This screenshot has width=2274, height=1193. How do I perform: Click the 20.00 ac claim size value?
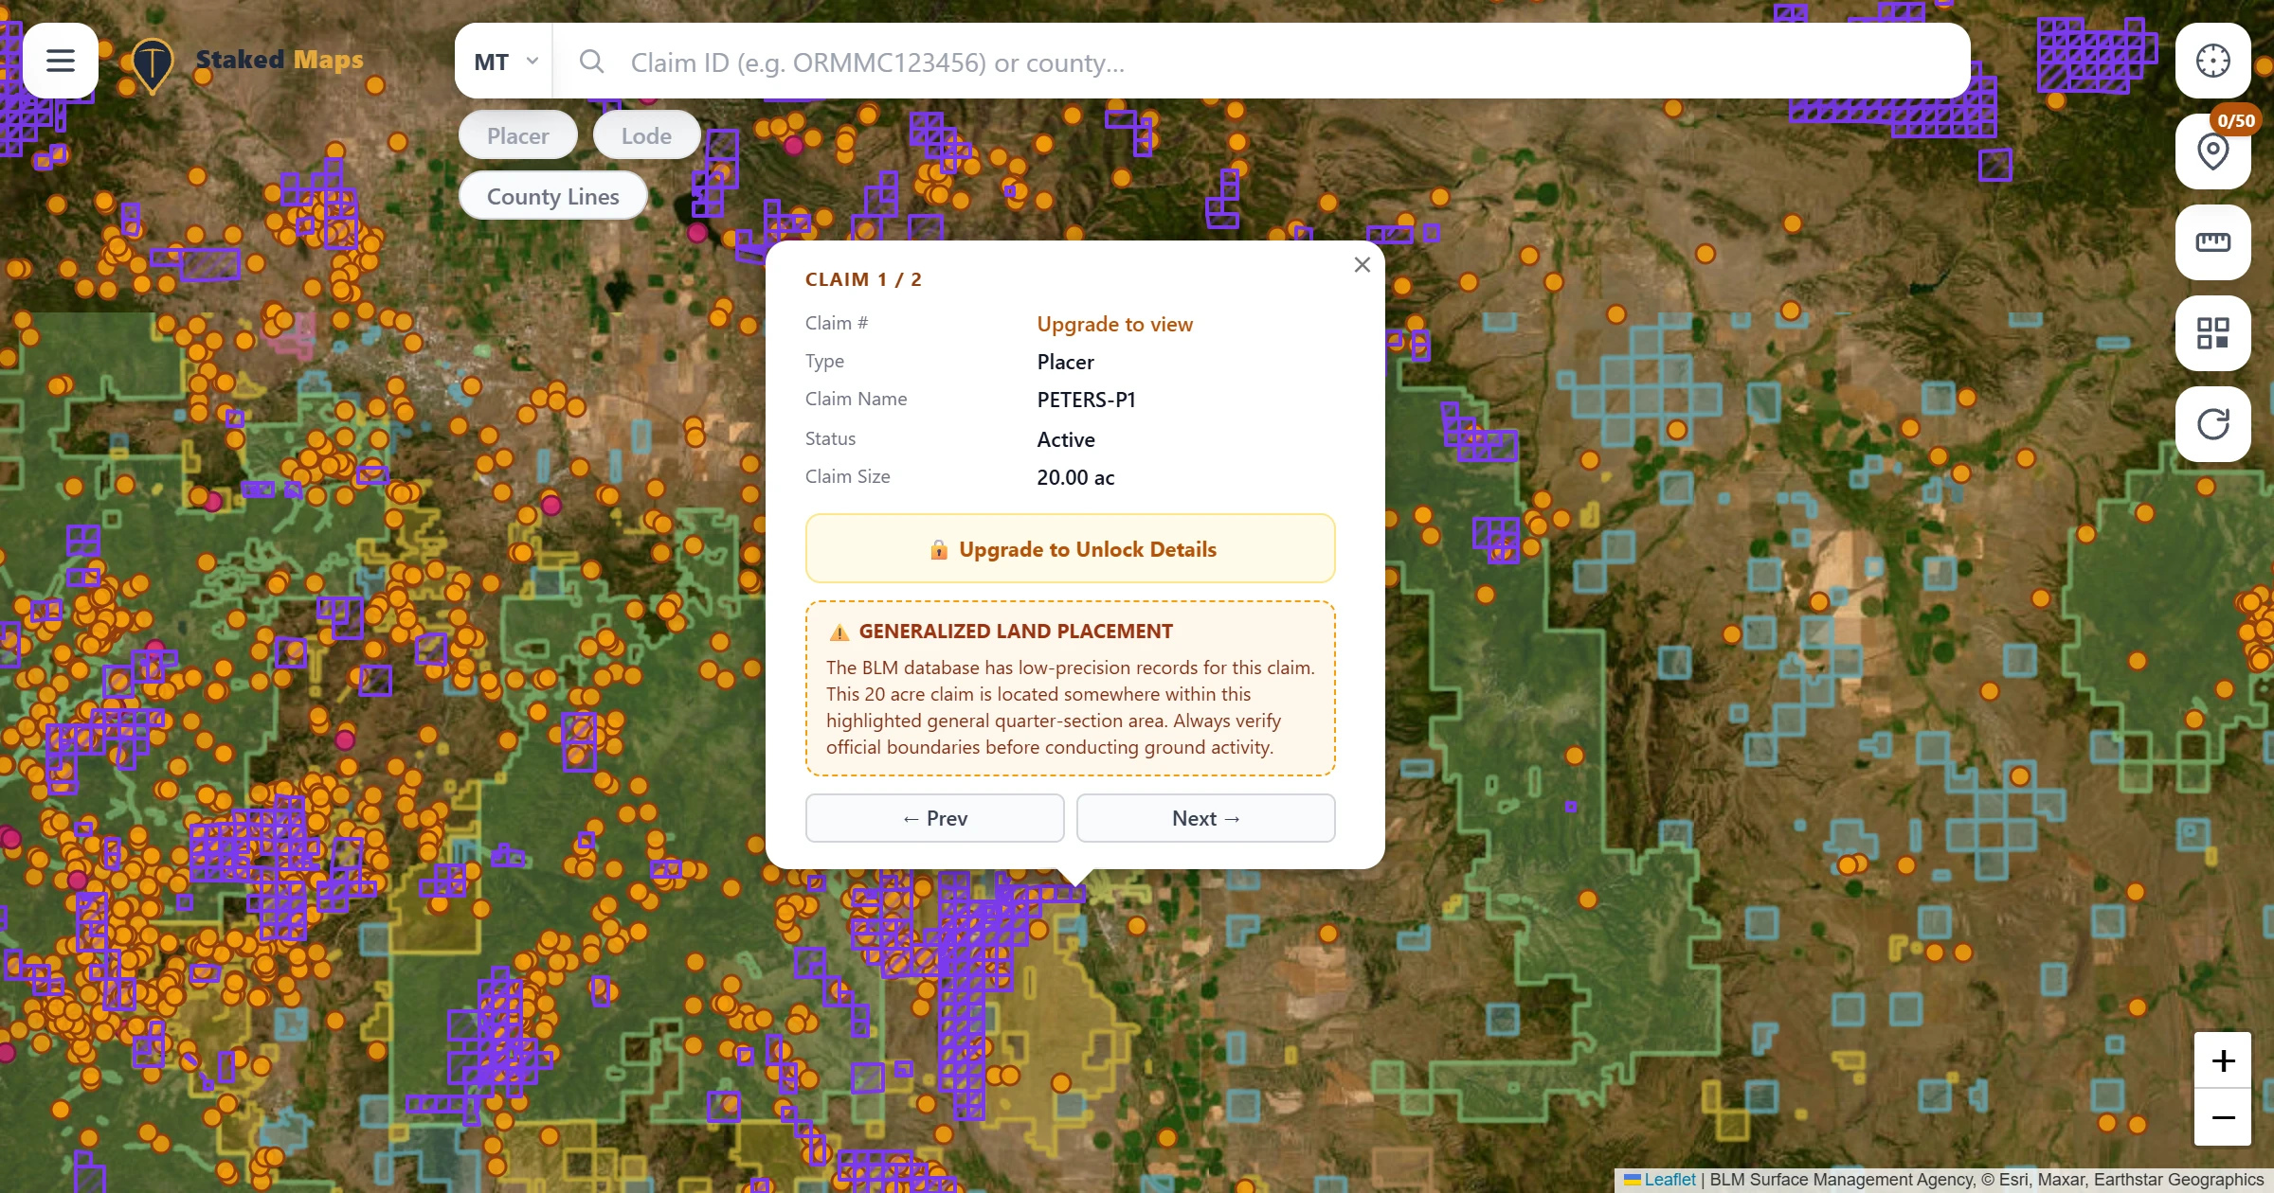[x=1075, y=477]
